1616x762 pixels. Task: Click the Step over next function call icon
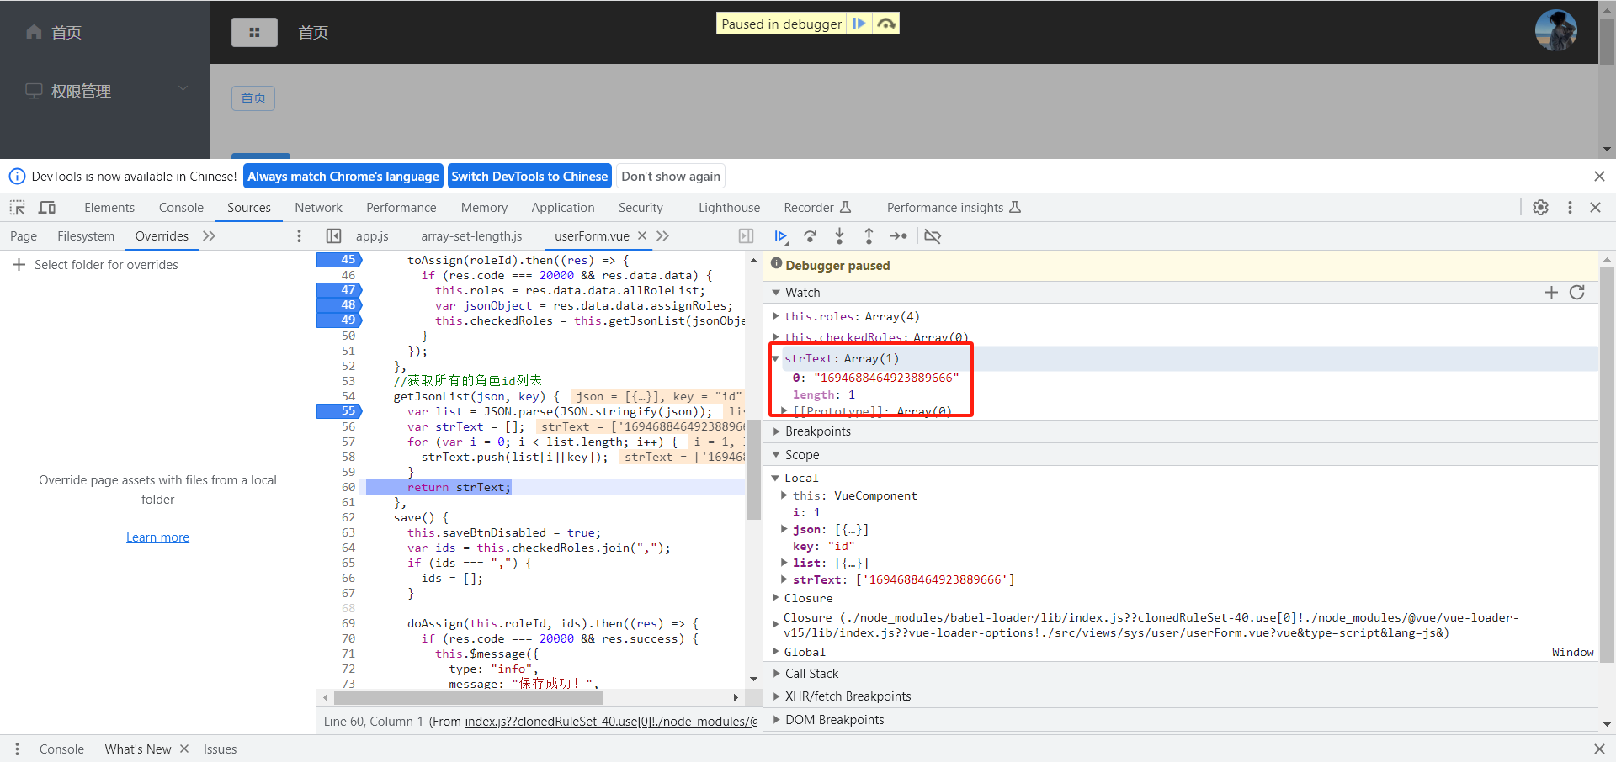pos(810,236)
